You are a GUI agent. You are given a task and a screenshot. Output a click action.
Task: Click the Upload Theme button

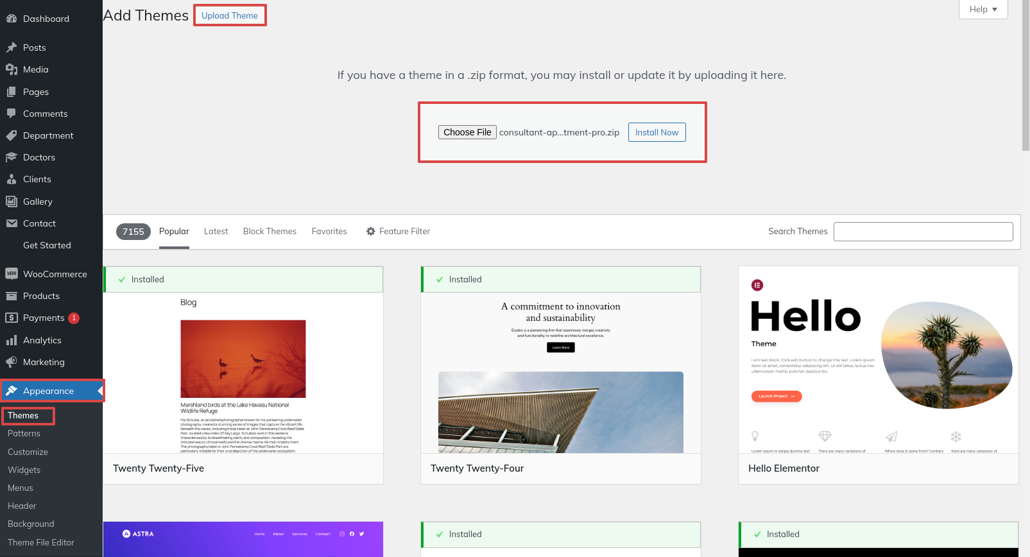tap(230, 15)
